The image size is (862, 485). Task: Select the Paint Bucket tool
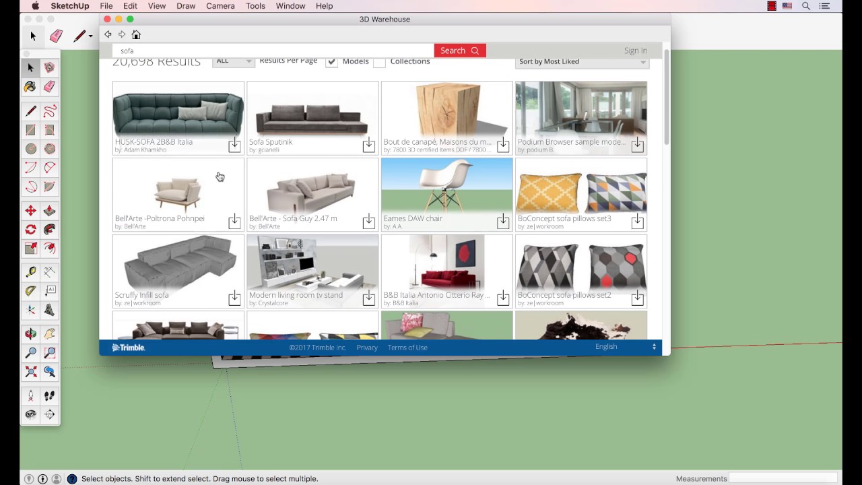[x=30, y=87]
